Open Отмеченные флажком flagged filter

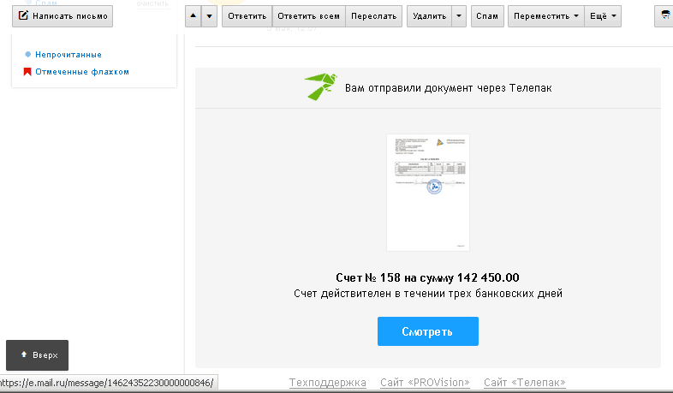(82, 72)
